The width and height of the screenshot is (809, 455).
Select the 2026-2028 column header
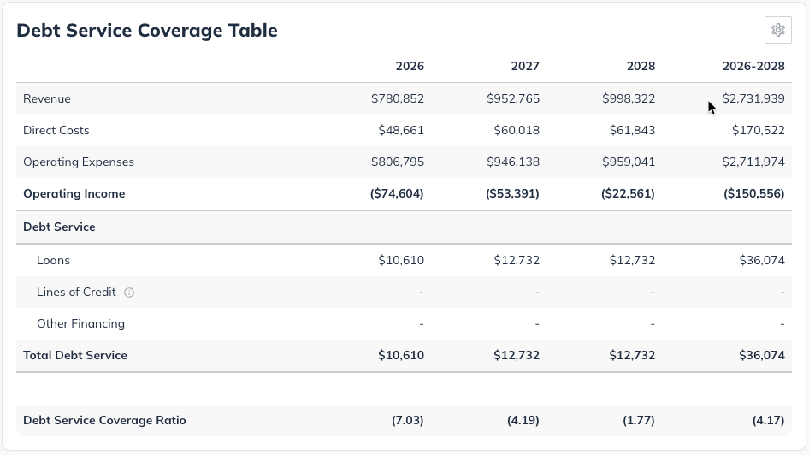click(x=753, y=66)
